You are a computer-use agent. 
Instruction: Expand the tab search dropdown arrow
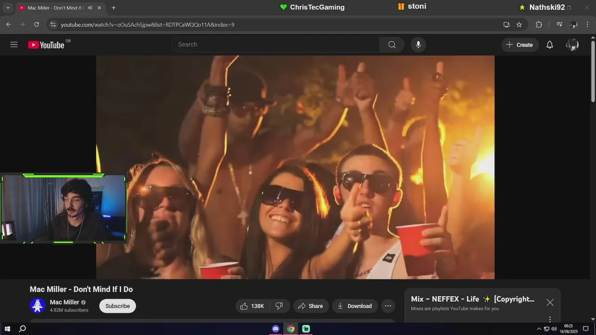click(7, 8)
